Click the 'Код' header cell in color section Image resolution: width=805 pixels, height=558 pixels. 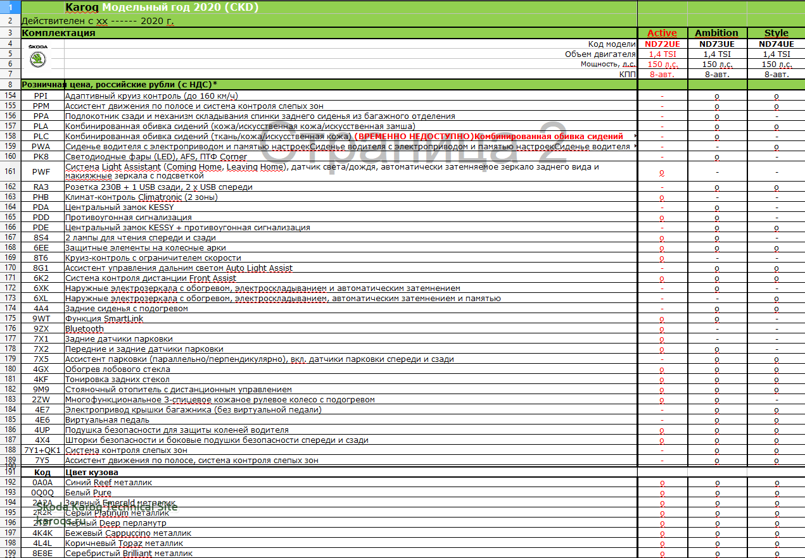click(x=41, y=472)
